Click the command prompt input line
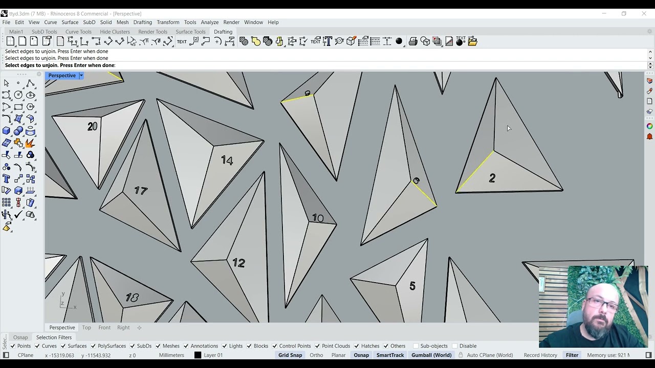 325,65
